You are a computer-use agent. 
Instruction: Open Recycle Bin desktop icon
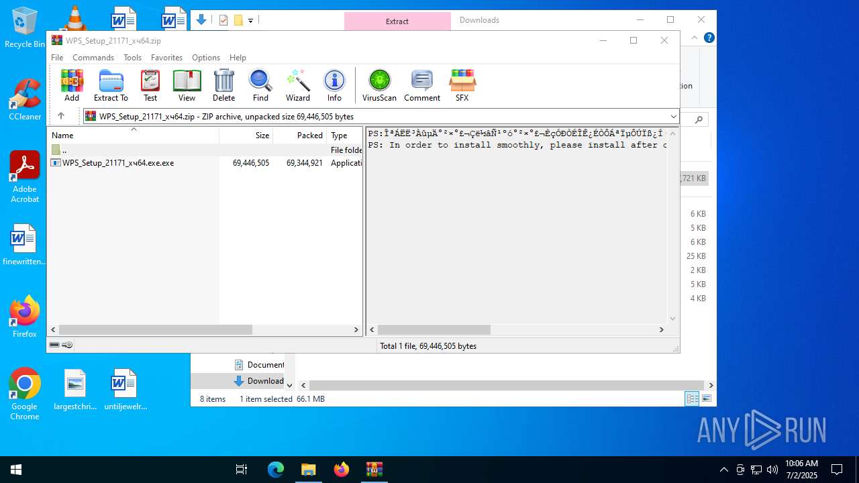point(24,28)
